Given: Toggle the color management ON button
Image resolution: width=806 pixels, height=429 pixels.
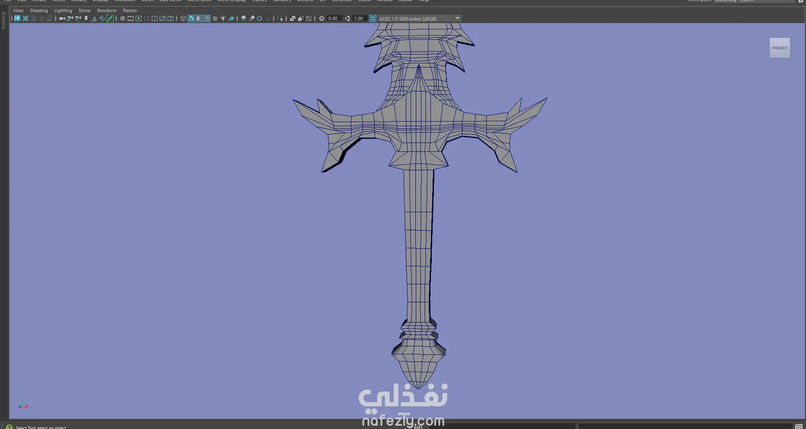Looking at the screenshot, I should (x=373, y=18).
